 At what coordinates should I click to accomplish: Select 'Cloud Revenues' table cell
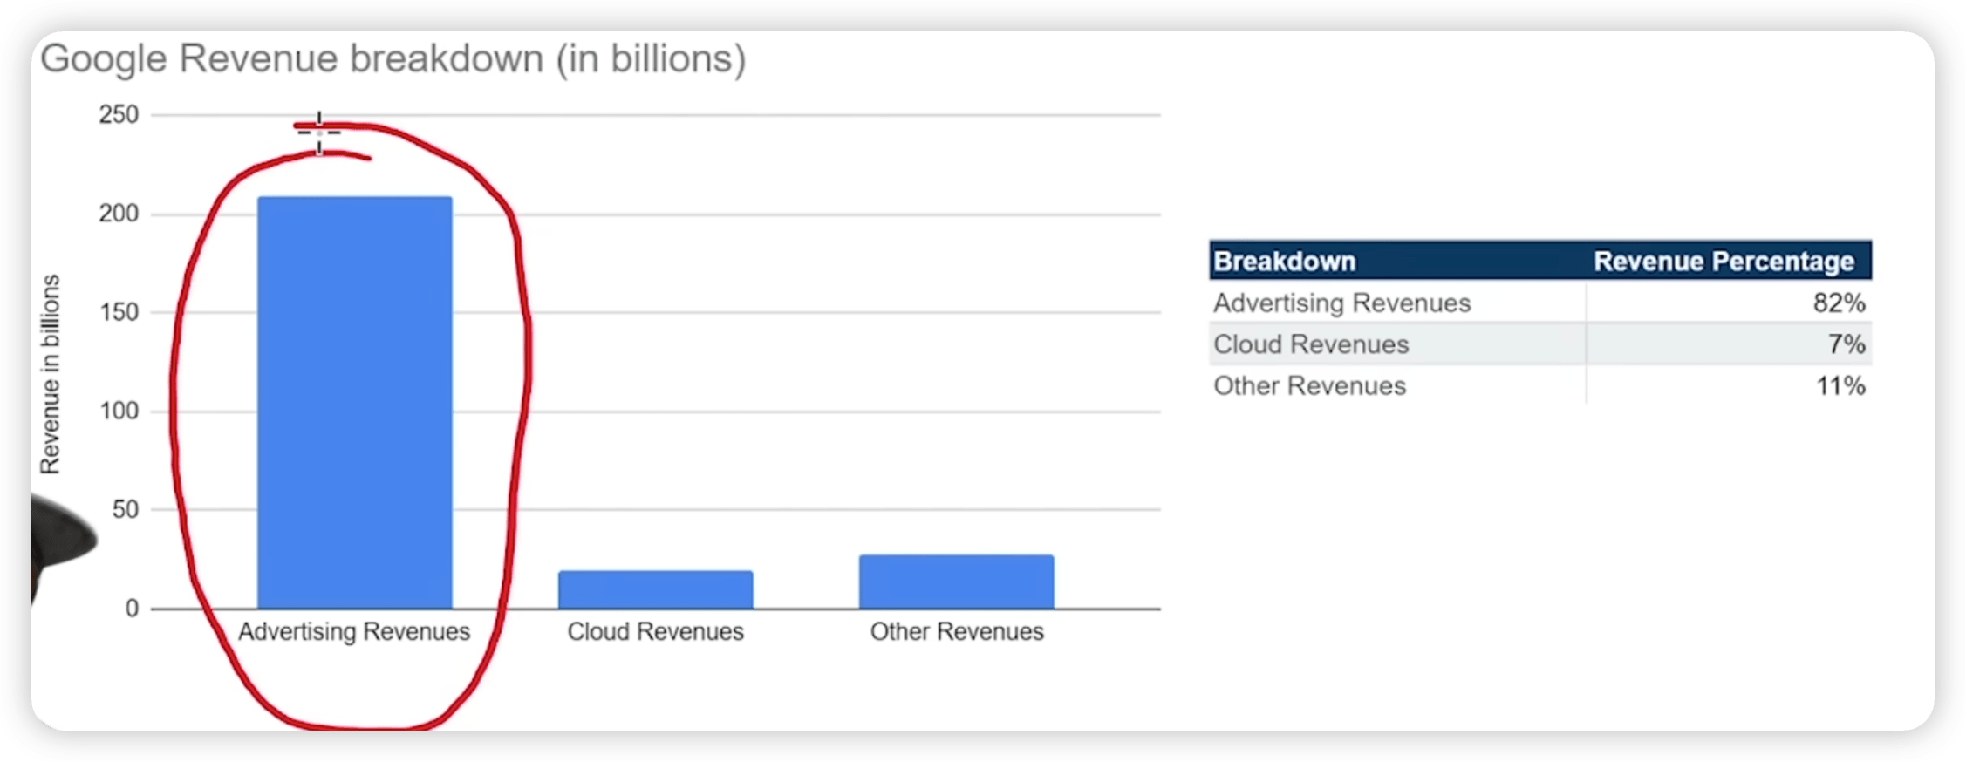pos(1397,344)
